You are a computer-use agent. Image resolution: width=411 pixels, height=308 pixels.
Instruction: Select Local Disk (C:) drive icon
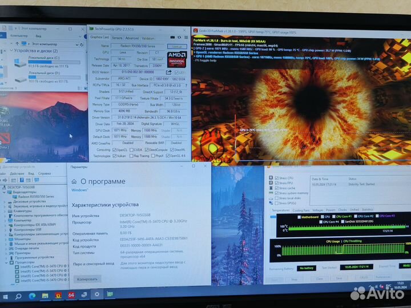(20, 62)
